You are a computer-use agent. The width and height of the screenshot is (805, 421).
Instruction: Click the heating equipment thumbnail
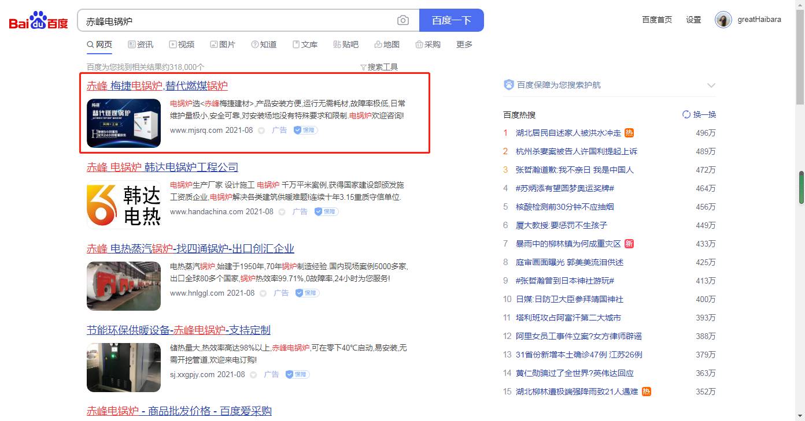(x=124, y=367)
